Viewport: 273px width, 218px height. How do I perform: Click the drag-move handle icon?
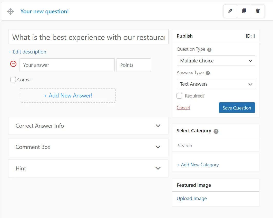click(11, 12)
